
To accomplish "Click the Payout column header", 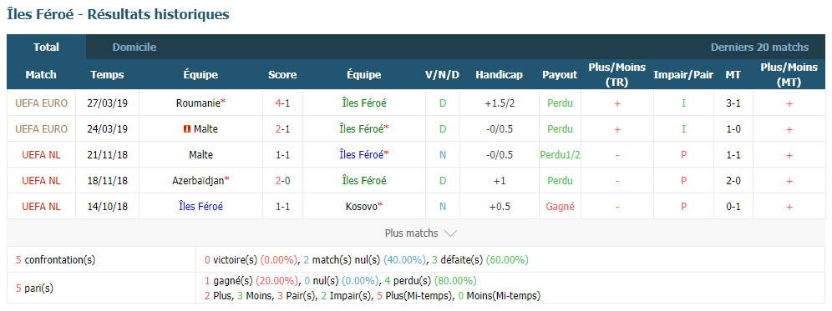I will [560, 75].
